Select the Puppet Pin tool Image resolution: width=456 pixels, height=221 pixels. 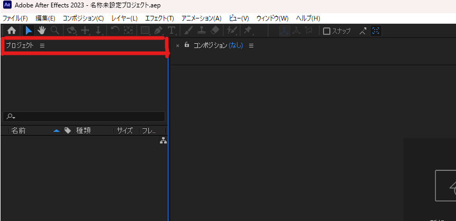click(x=248, y=31)
